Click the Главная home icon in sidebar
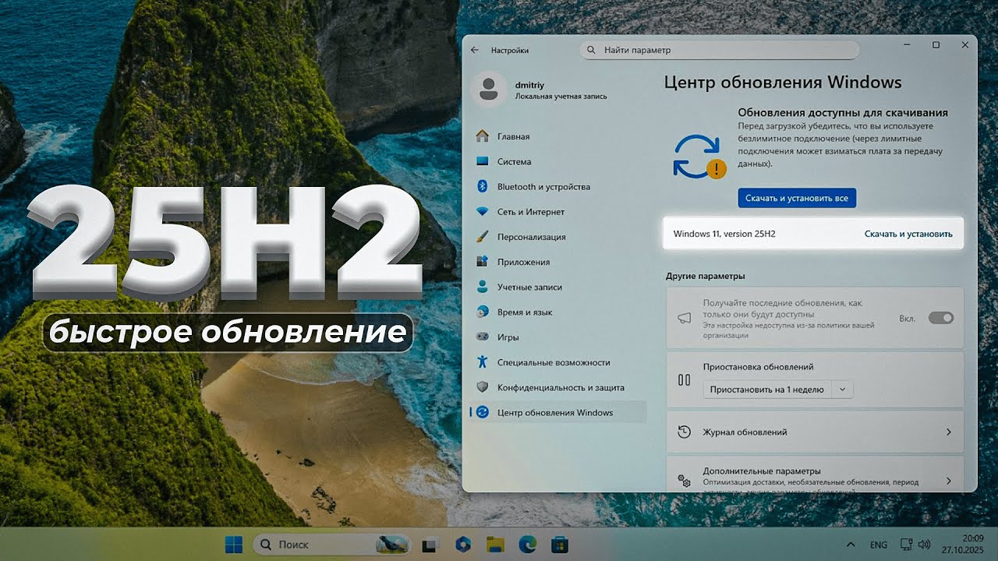998x561 pixels. click(x=483, y=136)
